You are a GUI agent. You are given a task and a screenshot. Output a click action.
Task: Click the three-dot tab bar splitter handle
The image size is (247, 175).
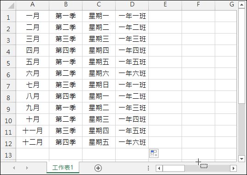coord(148,168)
